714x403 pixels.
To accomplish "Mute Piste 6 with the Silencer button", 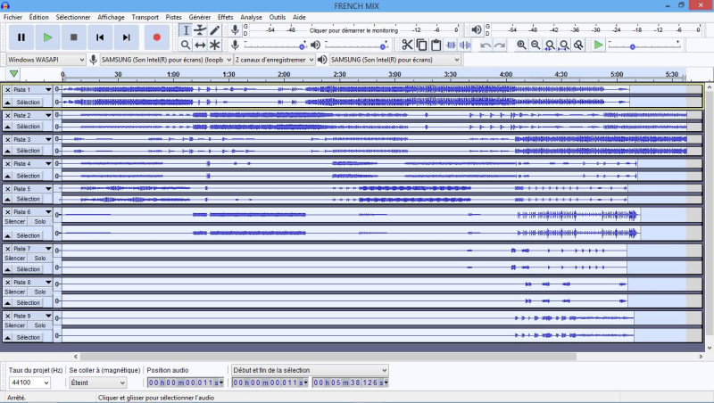I will 15,221.
